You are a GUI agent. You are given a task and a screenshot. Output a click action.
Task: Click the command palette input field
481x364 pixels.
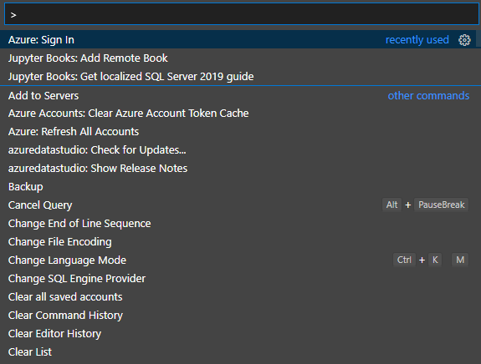[242, 14]
